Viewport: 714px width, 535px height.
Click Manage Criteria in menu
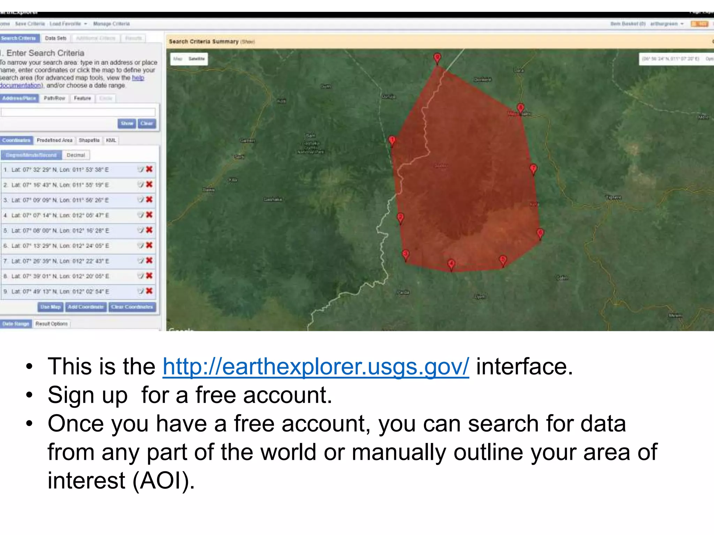[111, 24]
